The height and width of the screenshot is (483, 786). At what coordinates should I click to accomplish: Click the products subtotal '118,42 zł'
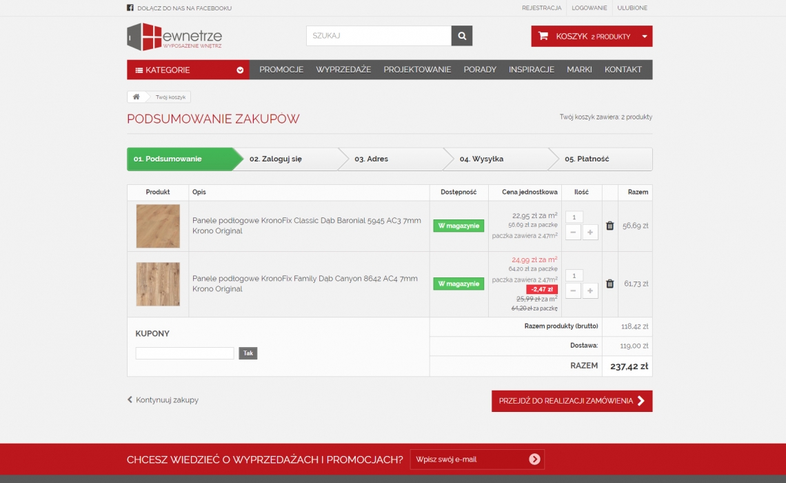pos(634,326)
